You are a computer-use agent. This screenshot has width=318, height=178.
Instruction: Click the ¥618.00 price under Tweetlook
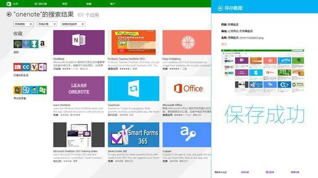tap(113, 115)
